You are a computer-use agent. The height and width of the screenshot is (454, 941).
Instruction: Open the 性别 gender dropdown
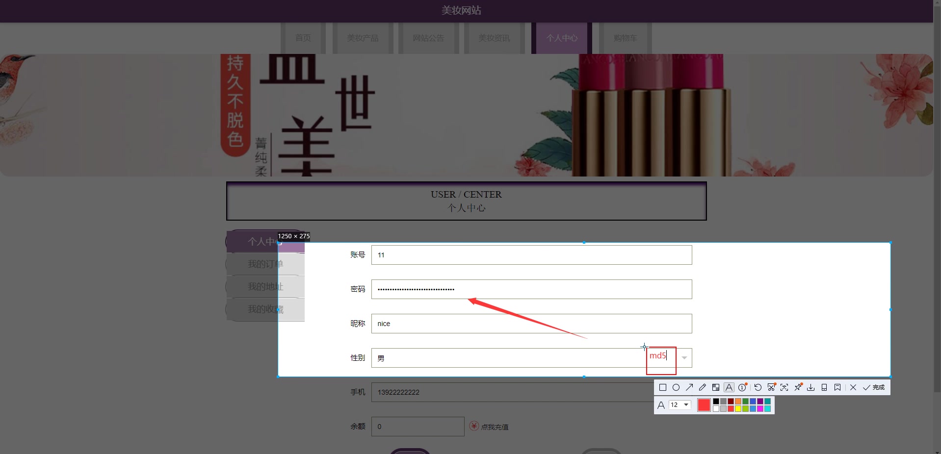coord(684,358)
